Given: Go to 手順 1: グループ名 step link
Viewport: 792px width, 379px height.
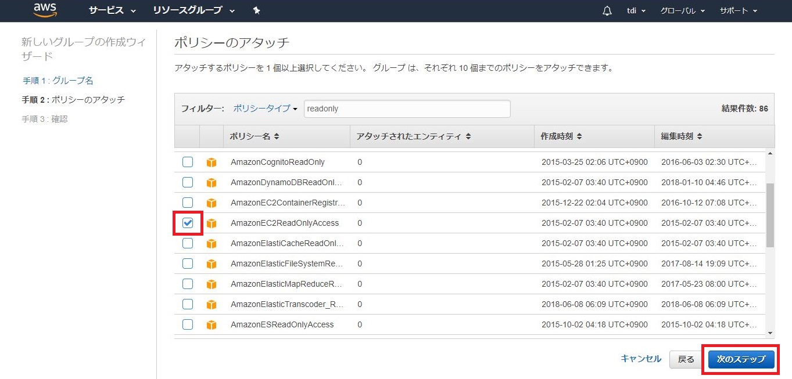Looking at the screenshot, I should pos(58,80).
